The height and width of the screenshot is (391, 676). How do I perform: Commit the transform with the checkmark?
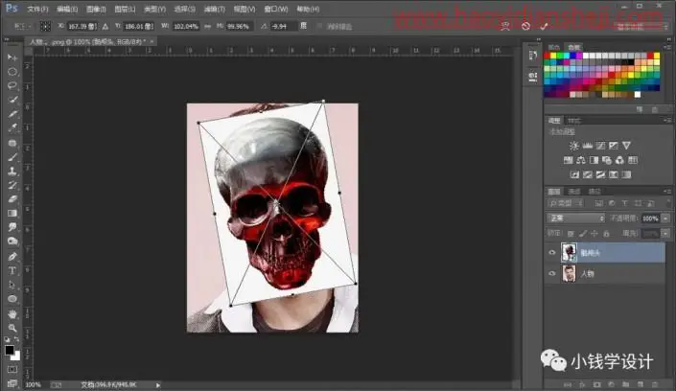(x=544, y=26)
